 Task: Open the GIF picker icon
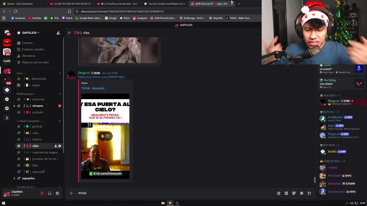(x=286, y=193)
